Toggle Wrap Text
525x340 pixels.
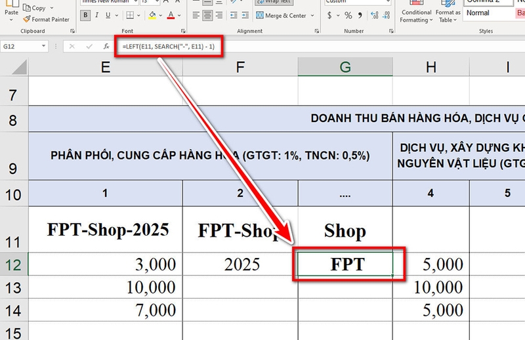(274, 2)
